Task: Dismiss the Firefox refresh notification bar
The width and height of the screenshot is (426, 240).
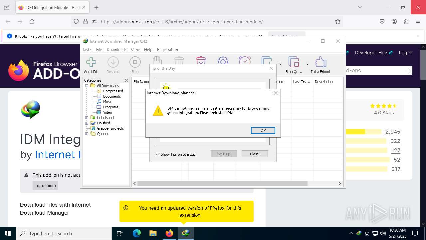Action: click(x=418, y=36)
